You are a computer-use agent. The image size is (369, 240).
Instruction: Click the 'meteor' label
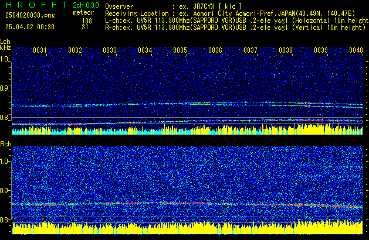click(83, 12)
